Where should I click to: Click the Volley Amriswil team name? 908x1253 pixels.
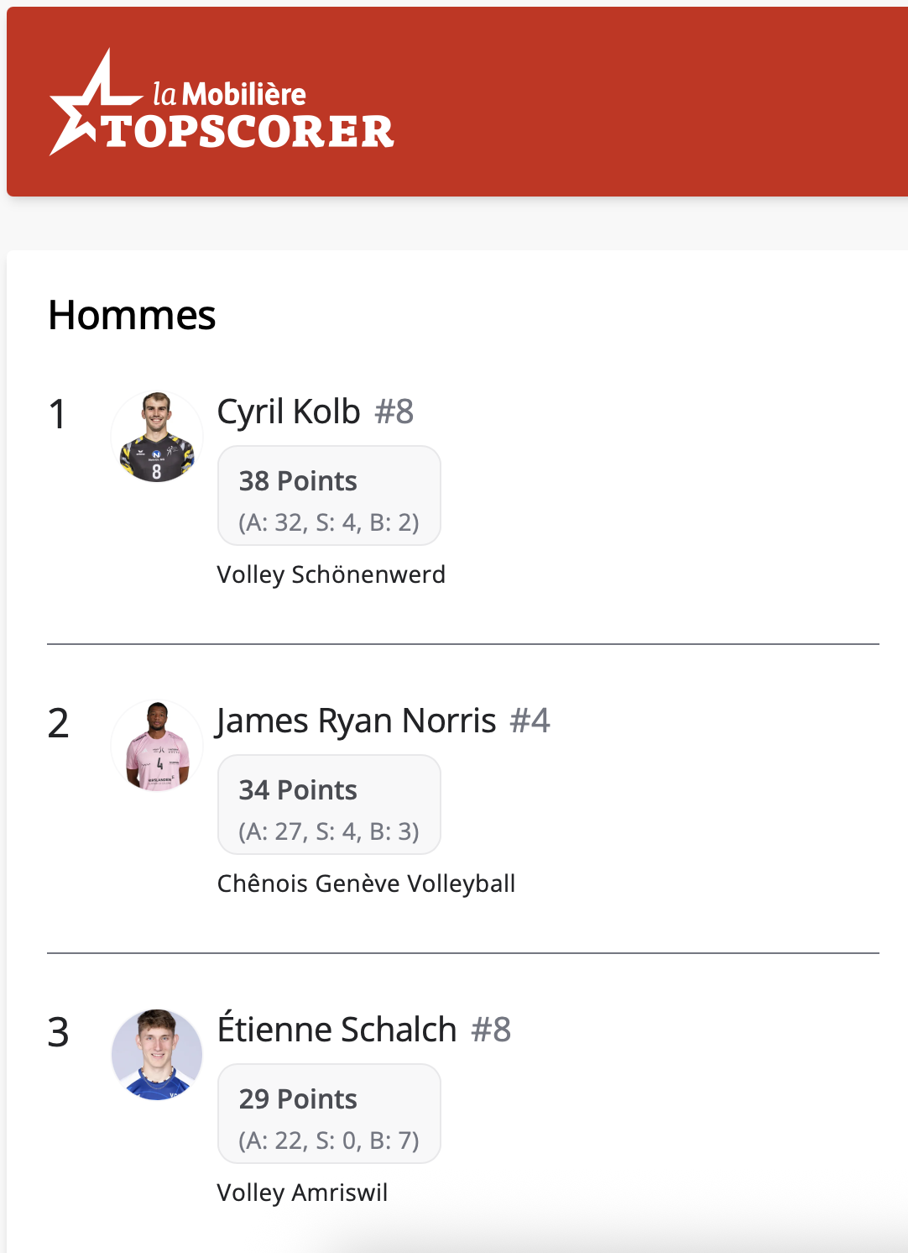302,1193
